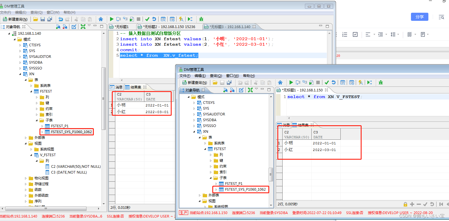Click the rollback icon in back window toolbar
Viewport: 449px width, 221px height.
(x=154, y=19)
